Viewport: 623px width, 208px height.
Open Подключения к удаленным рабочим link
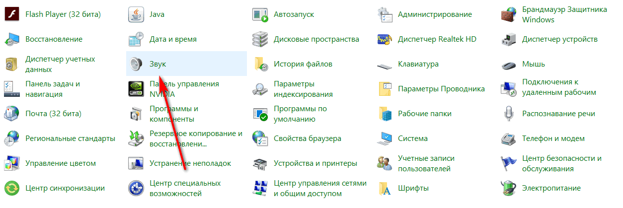559,87
